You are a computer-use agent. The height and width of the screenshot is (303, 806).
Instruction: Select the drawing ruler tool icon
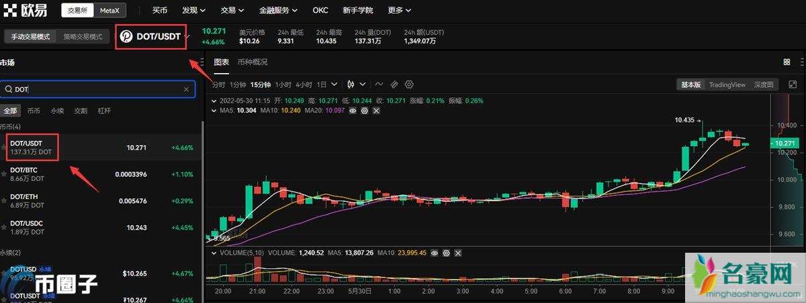[x=394, y=84]
